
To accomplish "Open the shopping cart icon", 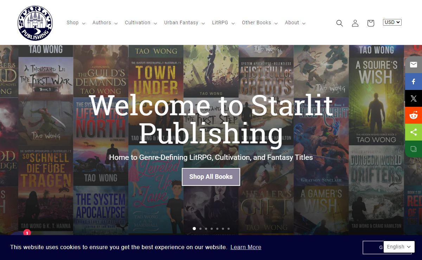I will (x=371, y=23).
